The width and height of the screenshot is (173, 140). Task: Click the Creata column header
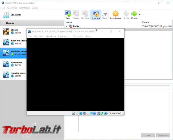[145, 22]
